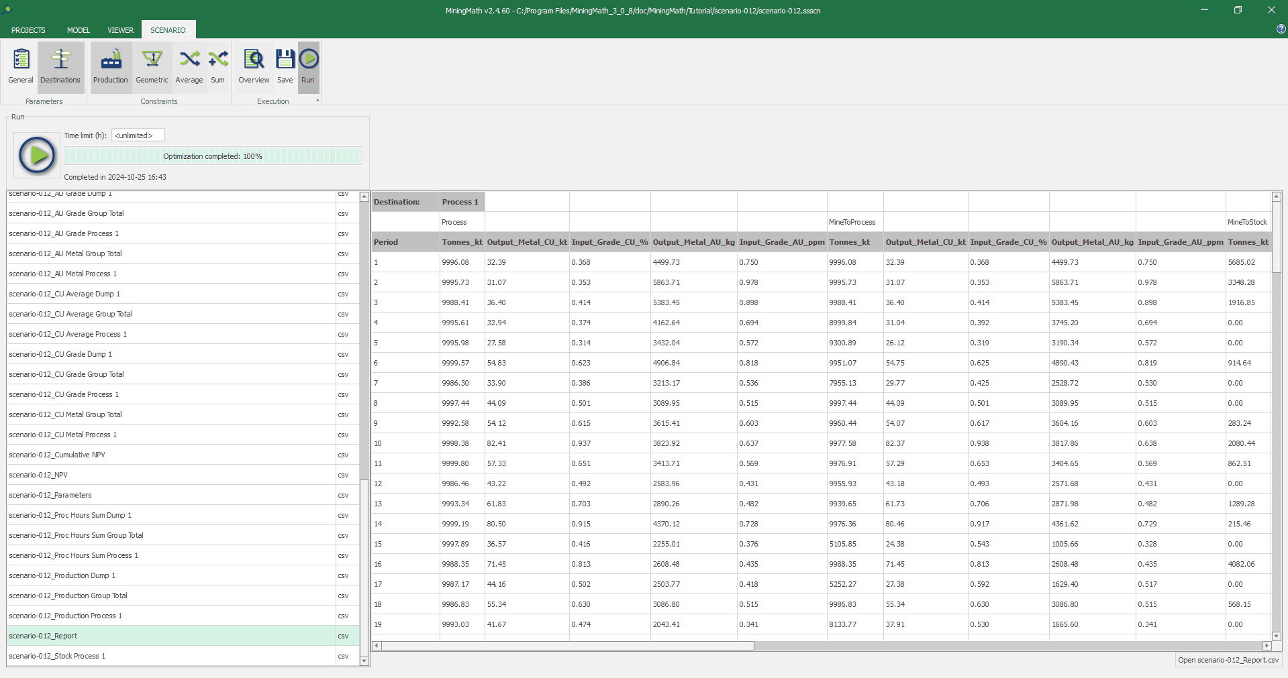Open scenario-012_Report.csv button
Image resolution: width=1288 pixels, height=678 pixels.
(1228, 660)
